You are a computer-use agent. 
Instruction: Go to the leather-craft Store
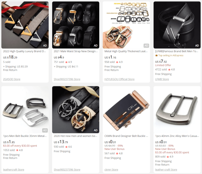[166, 170]
